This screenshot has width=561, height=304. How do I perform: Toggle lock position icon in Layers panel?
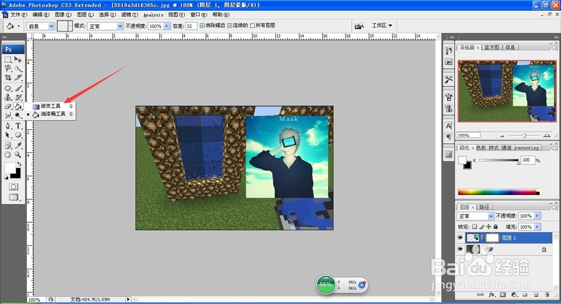pos(489,227)
